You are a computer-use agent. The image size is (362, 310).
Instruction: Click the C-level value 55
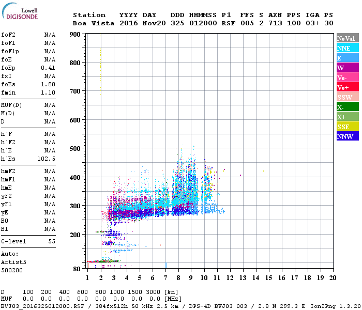click(52, 241)
